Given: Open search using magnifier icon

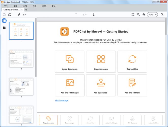Looking at the screenshot, I should tap(162, 14).
